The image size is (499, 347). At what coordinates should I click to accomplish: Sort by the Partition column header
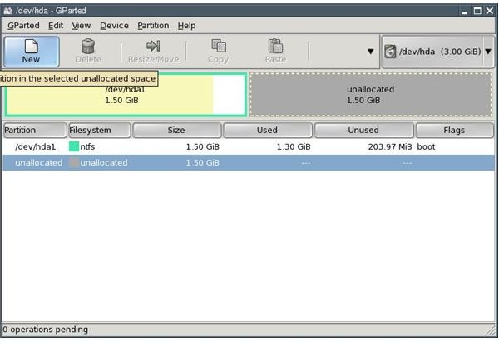coord(35,130)
